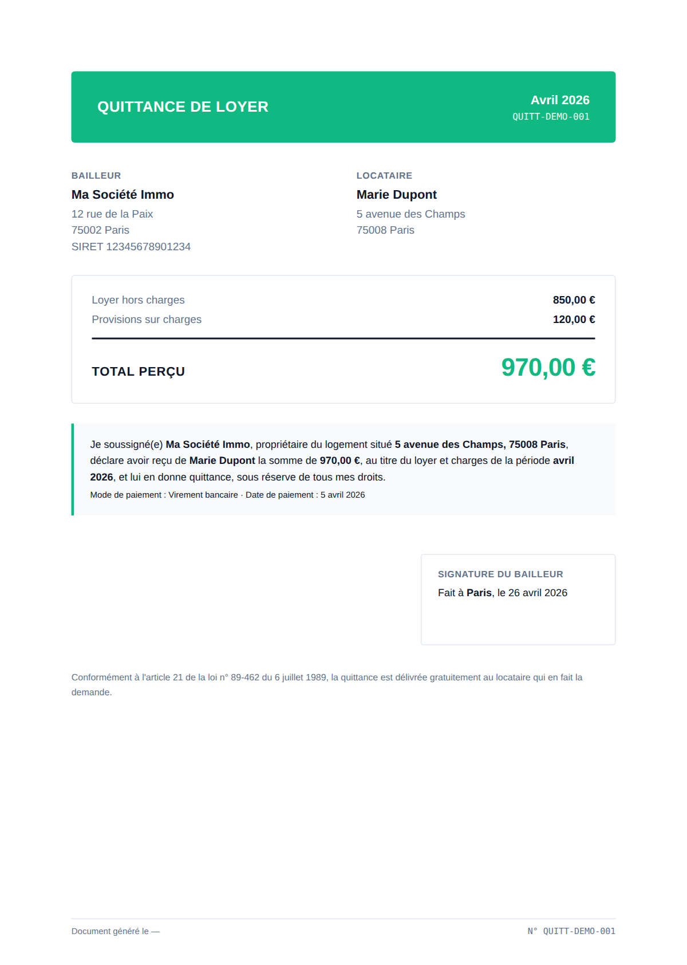The image size is (687, 965).
Task: Click the Avril 2026 header date
Action: click(x=560, y=100)
